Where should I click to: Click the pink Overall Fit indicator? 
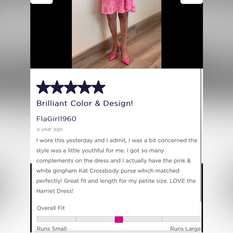pos(119,219)
